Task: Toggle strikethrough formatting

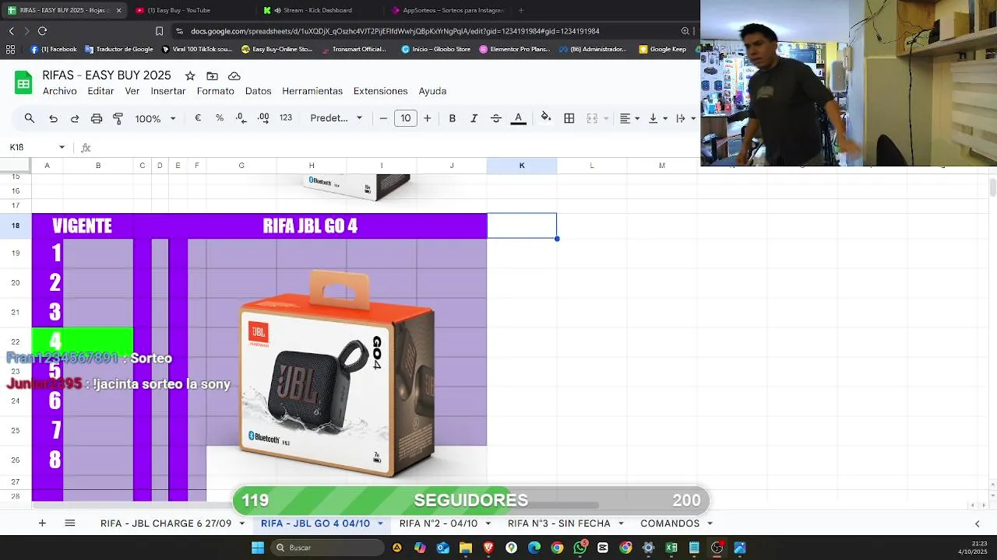Action: pyautogui.click(x=495, y=118)
